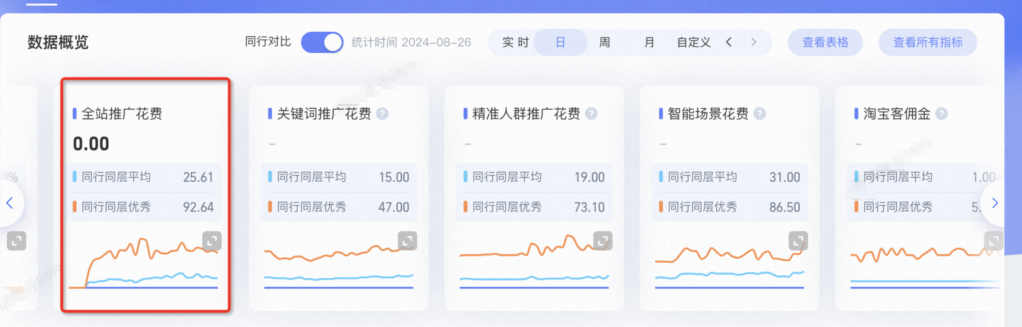Click the 0.00 value in 全站推广花费
The height and width of the screenshot is (327, 1022).
(91, 144)
